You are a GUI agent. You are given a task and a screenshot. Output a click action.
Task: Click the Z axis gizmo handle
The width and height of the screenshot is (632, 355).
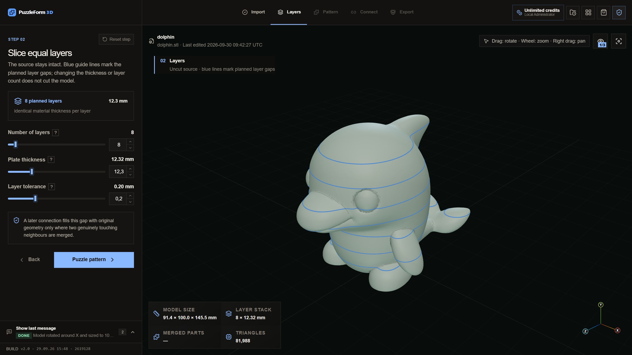click(x=585, y=331)
